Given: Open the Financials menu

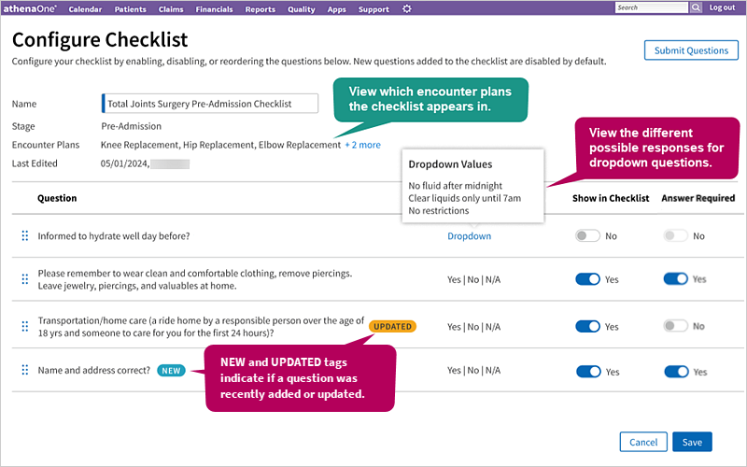Looking at the screenshot, I should (x=214, y=9).
